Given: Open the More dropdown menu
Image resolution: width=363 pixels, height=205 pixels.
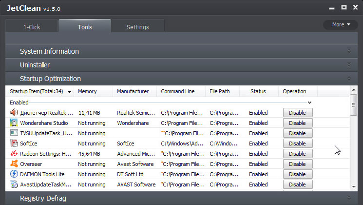Looking at the screenshot, I should [x=341, y=24].
